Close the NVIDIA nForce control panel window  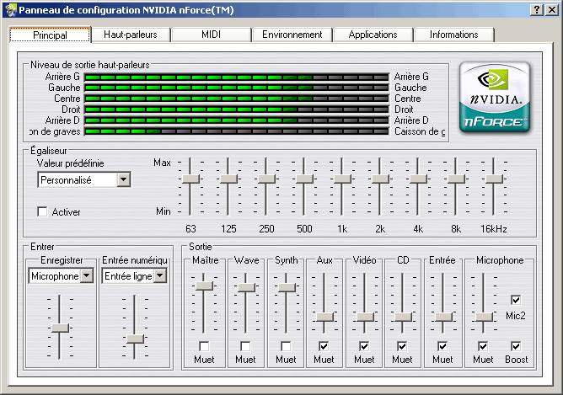click(551, 10)
